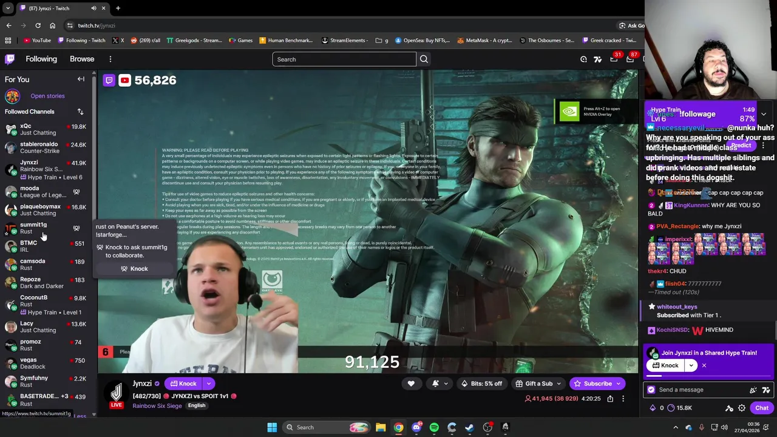Open chat settings gear icon

click(742, 408)
